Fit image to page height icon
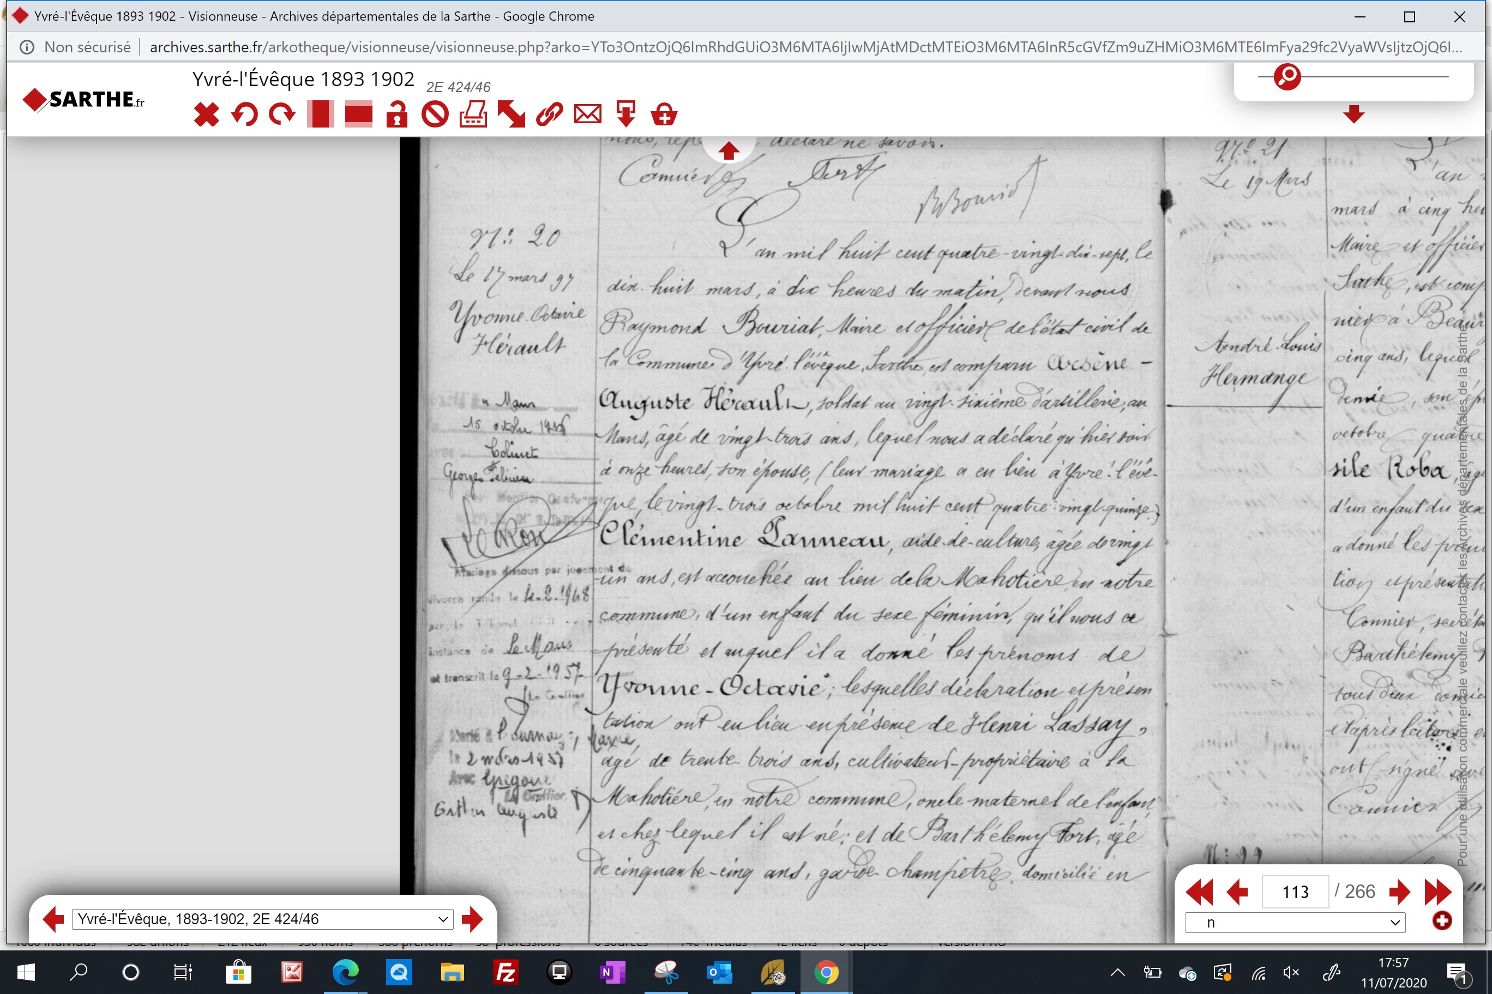 pos(320,115)
